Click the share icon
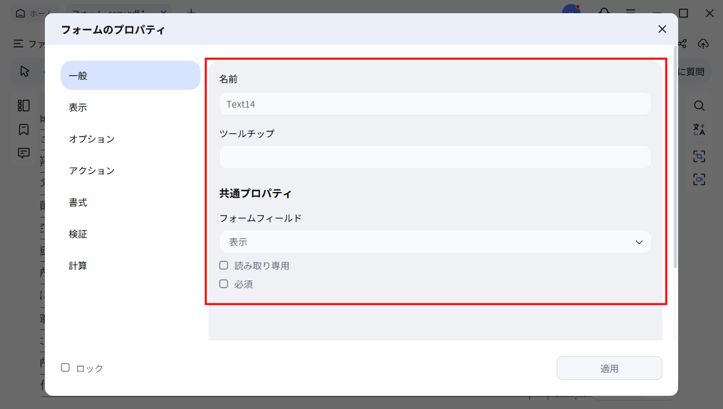This screenshot has height=409, width=723. coord(683,44)
